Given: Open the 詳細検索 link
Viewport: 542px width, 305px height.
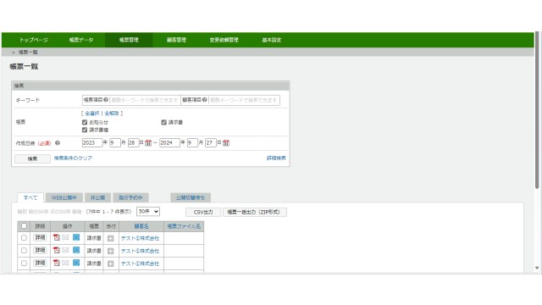Looking at the screenshot, I should [276, 158].
